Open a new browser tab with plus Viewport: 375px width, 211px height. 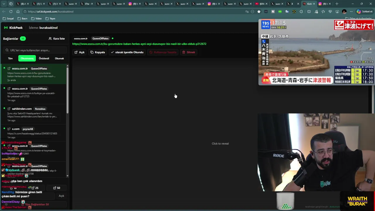337,4
